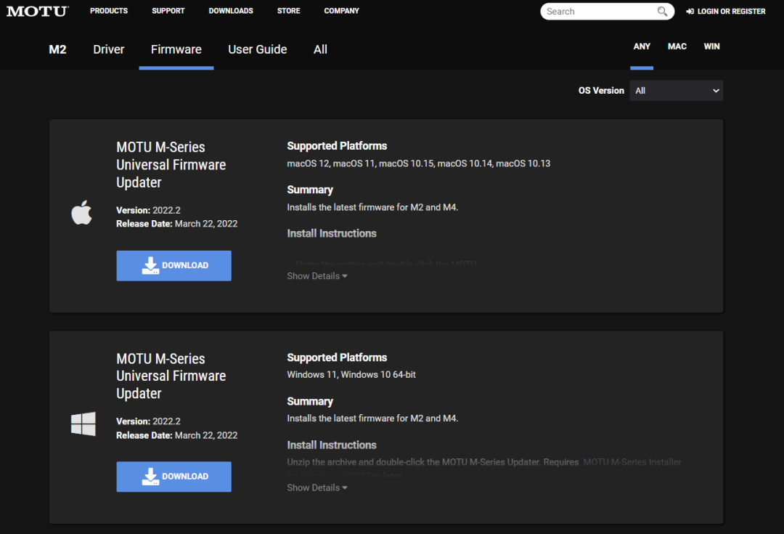The image size is (784, 534).
Task: Filter platform by WIN
Action: (711, 46)
